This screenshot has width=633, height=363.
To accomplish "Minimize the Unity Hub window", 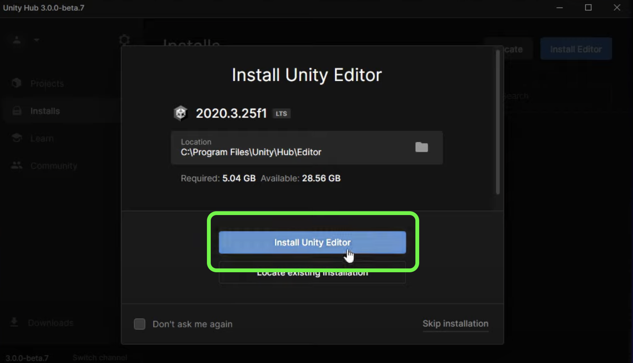I will coord(560,8).
